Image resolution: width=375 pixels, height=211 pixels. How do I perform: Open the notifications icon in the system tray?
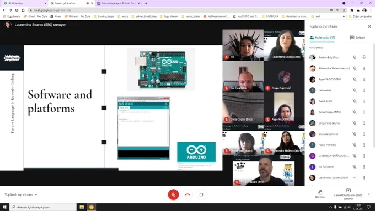[369, 207]
